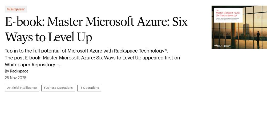Open the Artificial Intelligence tag
Screen dimensions: 267x113
pyautogui.click(x=22, y=88)
